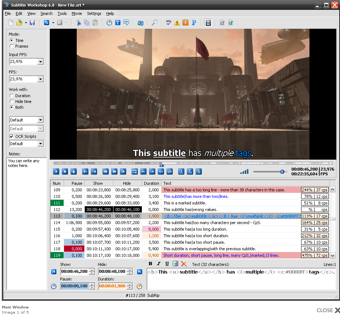Jump to next subtitle with right arrow
Viewport: 340px width, 319px height.
pyautogui.click(x=94, y=172)
